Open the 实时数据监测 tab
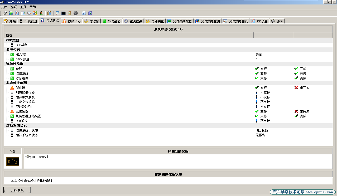 (x=208, y=21)
